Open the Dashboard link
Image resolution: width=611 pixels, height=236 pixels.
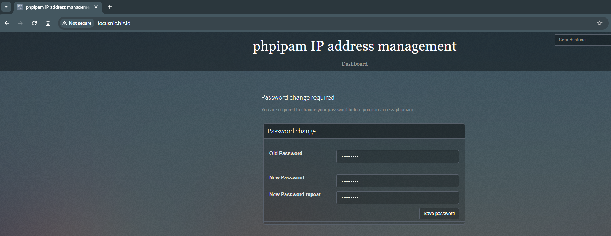coord(354,64)
